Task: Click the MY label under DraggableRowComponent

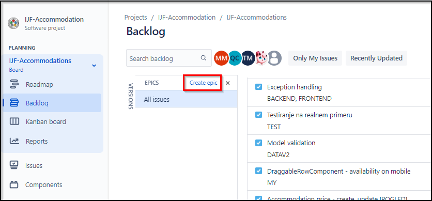Action: point(272,183)
